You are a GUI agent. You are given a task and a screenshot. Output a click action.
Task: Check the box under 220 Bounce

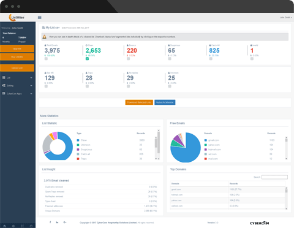128,59
